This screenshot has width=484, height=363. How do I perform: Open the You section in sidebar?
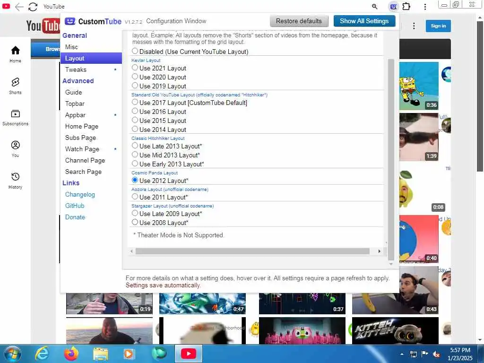[x=15, y=149]
